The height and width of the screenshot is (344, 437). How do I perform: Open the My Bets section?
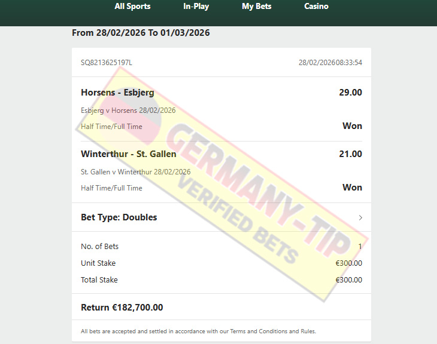click(x=256, y=6)
